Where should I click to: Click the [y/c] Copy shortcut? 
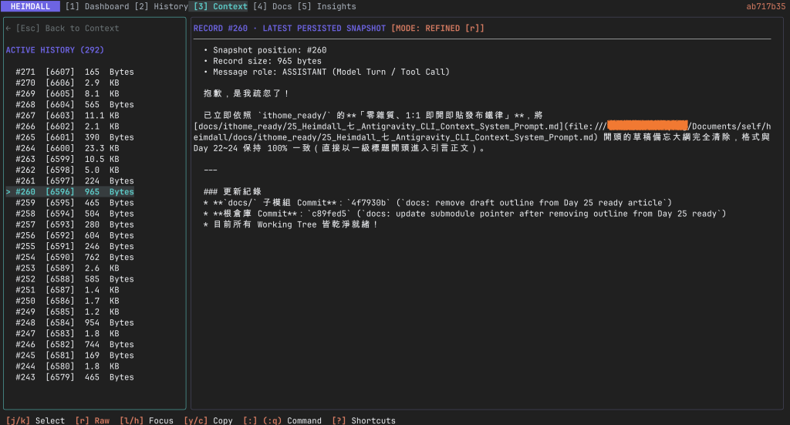208,420
